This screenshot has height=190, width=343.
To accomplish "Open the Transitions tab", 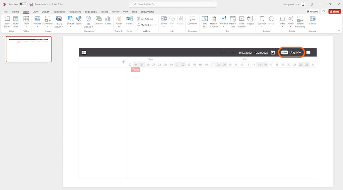I will [x=59, y=12].
